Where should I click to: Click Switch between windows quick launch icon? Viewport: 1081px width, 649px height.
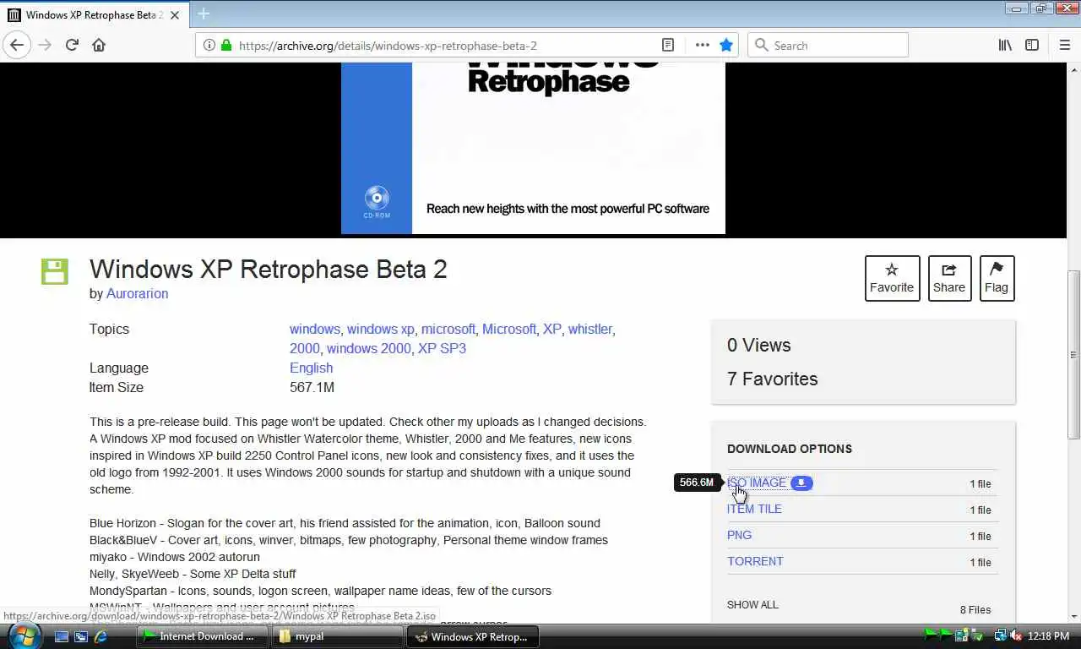81,636
